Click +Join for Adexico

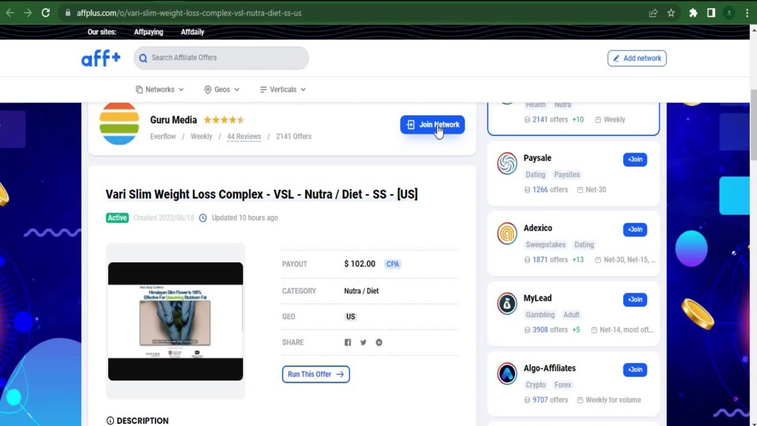(635, 229)
